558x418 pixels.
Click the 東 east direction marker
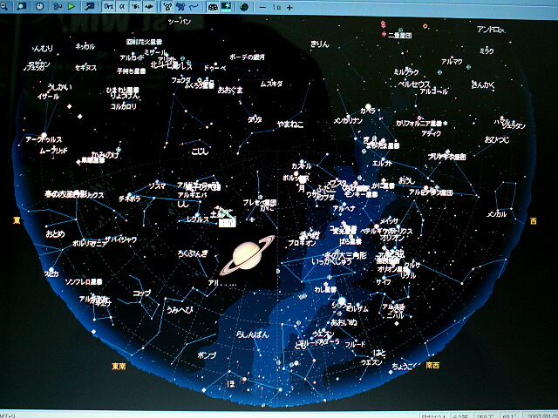[17, 220]
